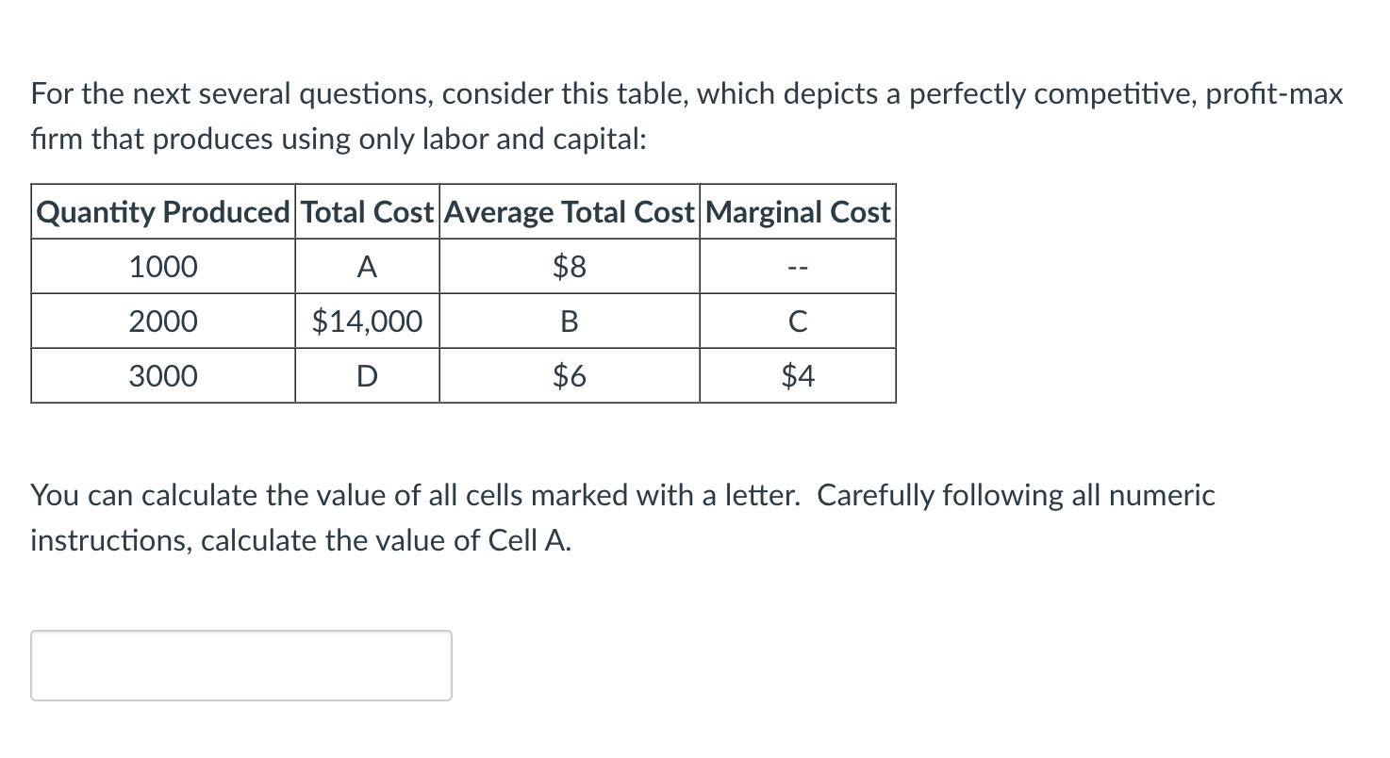The width and height of the screenshot is (1390, 758).
Task: Select the cell containing letter B
Action: pyautogui.click(x=568, y=321)
